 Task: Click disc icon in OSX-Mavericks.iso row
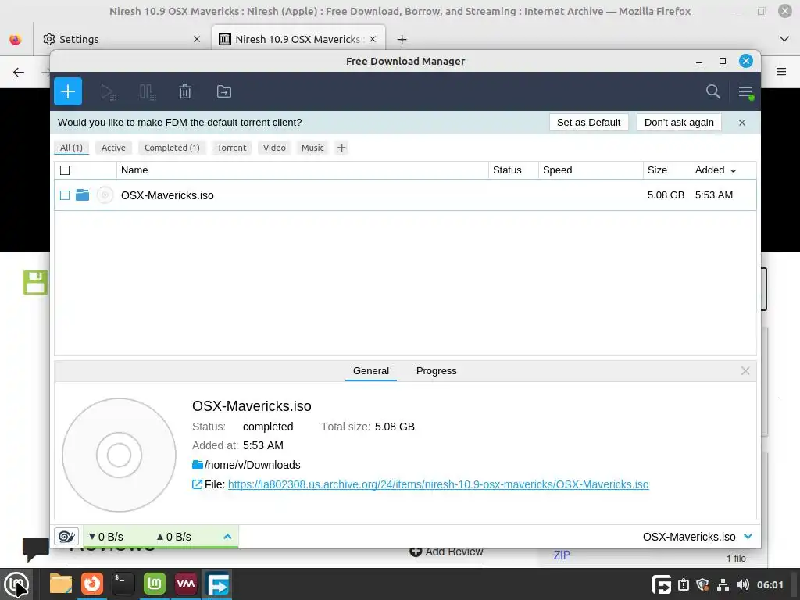point(105,195)
